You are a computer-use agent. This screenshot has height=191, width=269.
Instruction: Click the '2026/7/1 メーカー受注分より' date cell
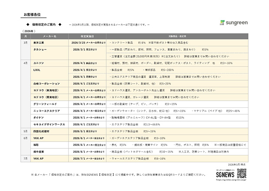pyautogui.click(x=87, y=159)
